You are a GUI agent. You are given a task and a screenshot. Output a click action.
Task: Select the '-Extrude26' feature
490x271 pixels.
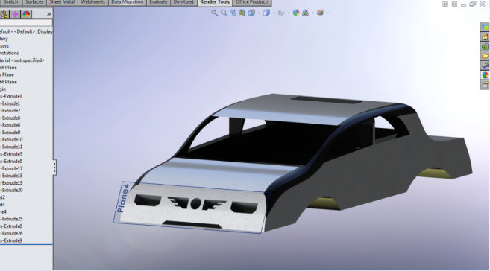pyautogui.click(x=12, y=233)
